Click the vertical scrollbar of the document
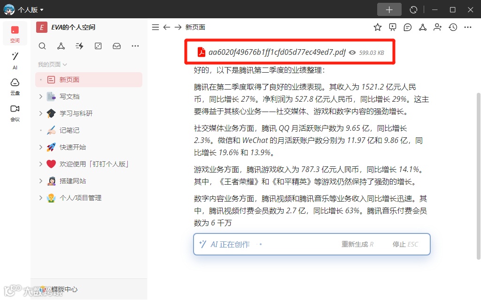 (478, 176)
